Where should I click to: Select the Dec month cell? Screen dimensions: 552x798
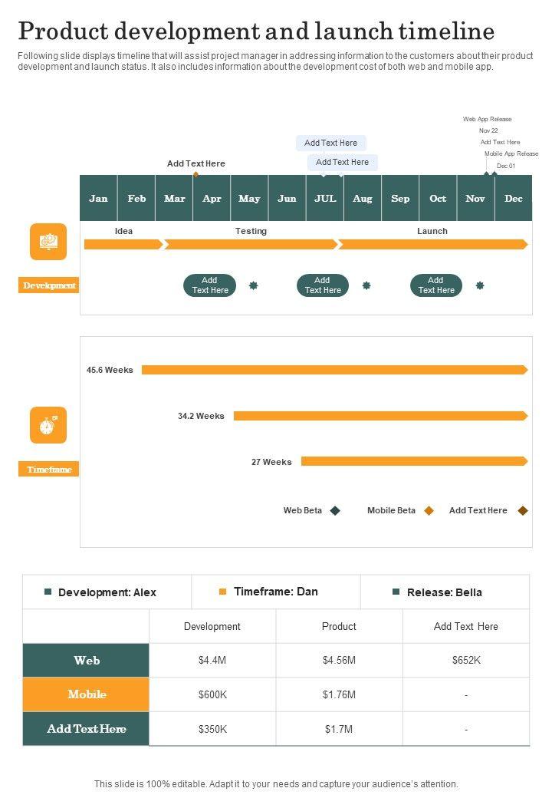[x=514, y=198]
